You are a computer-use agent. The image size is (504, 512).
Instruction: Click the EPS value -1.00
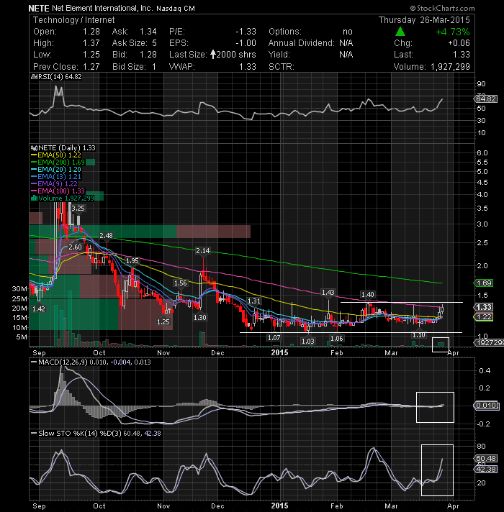pyautogui.click(x=246, y=43)
